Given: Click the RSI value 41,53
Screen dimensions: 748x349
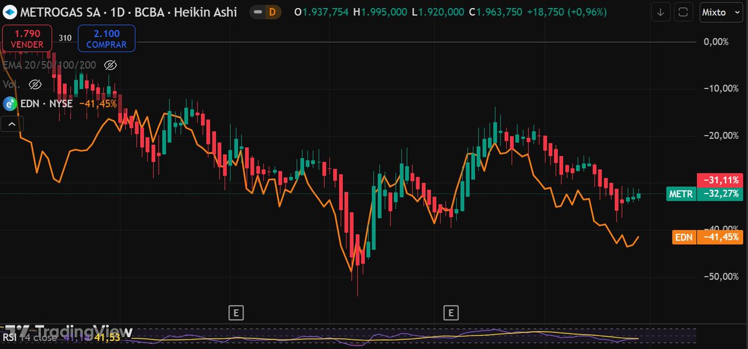Looking at the screenshot, I should point(107,338).
